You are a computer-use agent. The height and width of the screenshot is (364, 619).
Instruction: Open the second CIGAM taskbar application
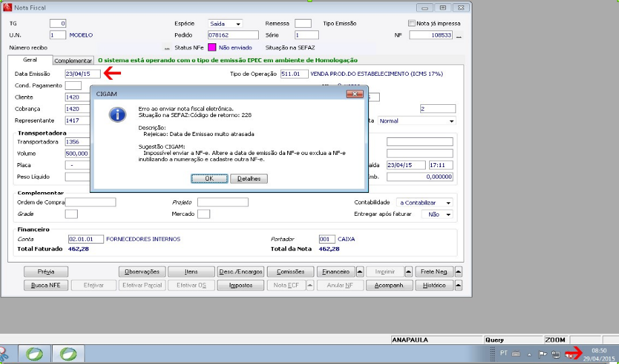click(68, 354)
